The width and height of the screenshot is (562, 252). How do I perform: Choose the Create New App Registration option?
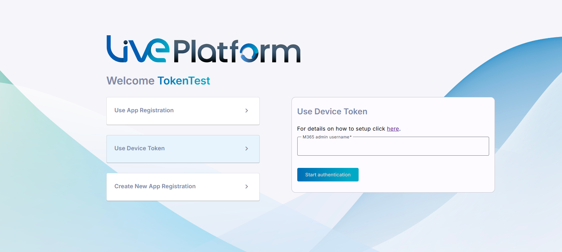183,187
